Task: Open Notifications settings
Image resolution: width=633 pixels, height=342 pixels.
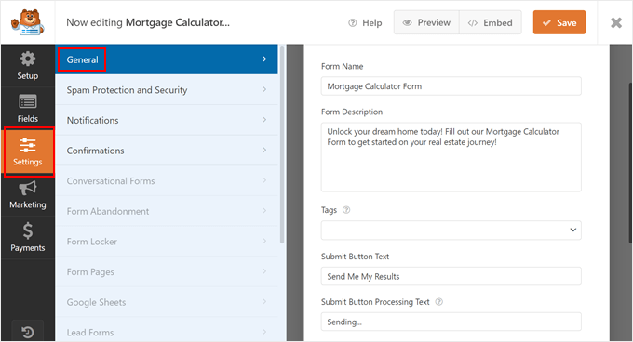Action: coord(167,120)
